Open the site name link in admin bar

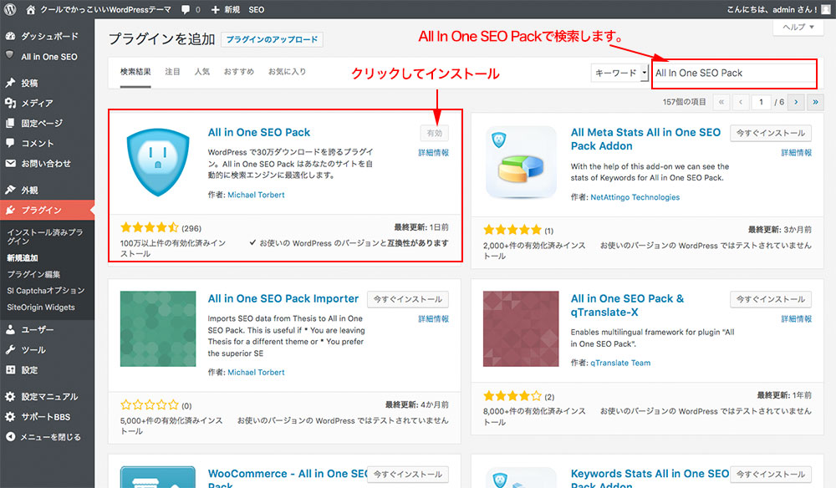tap(106, 9)
